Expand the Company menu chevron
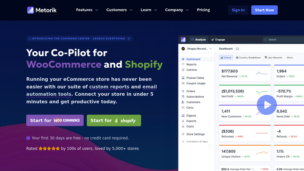Viewport: 304px width, 171px height. tap(187, 10)
